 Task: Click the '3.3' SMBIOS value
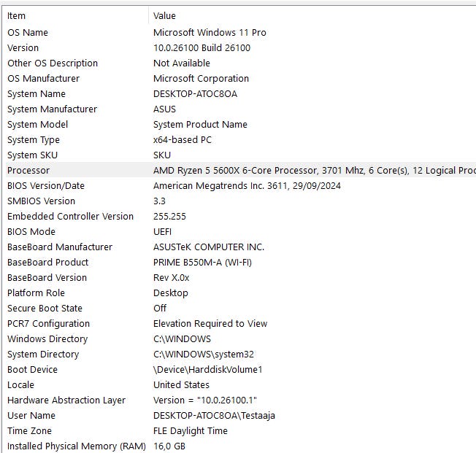pyautogui.click(x=159, y=201)
